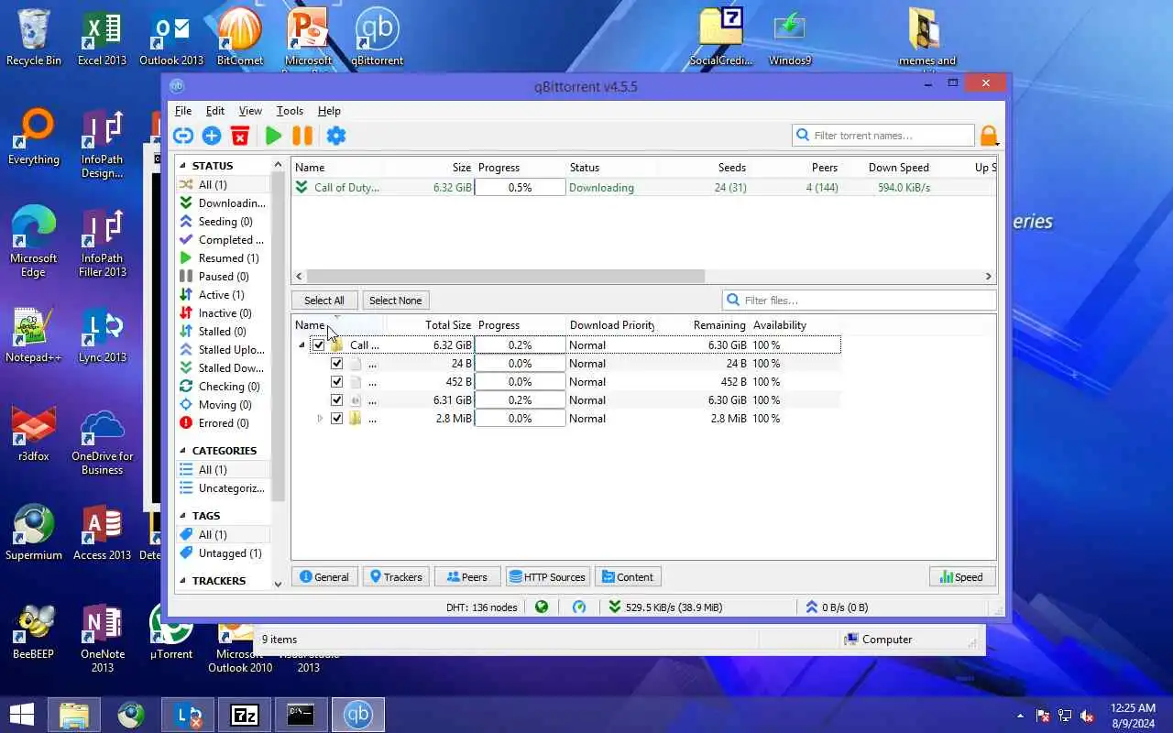Collapse the TAGS sidebar section
The image size is (1173, 733).
coord(182,516)
